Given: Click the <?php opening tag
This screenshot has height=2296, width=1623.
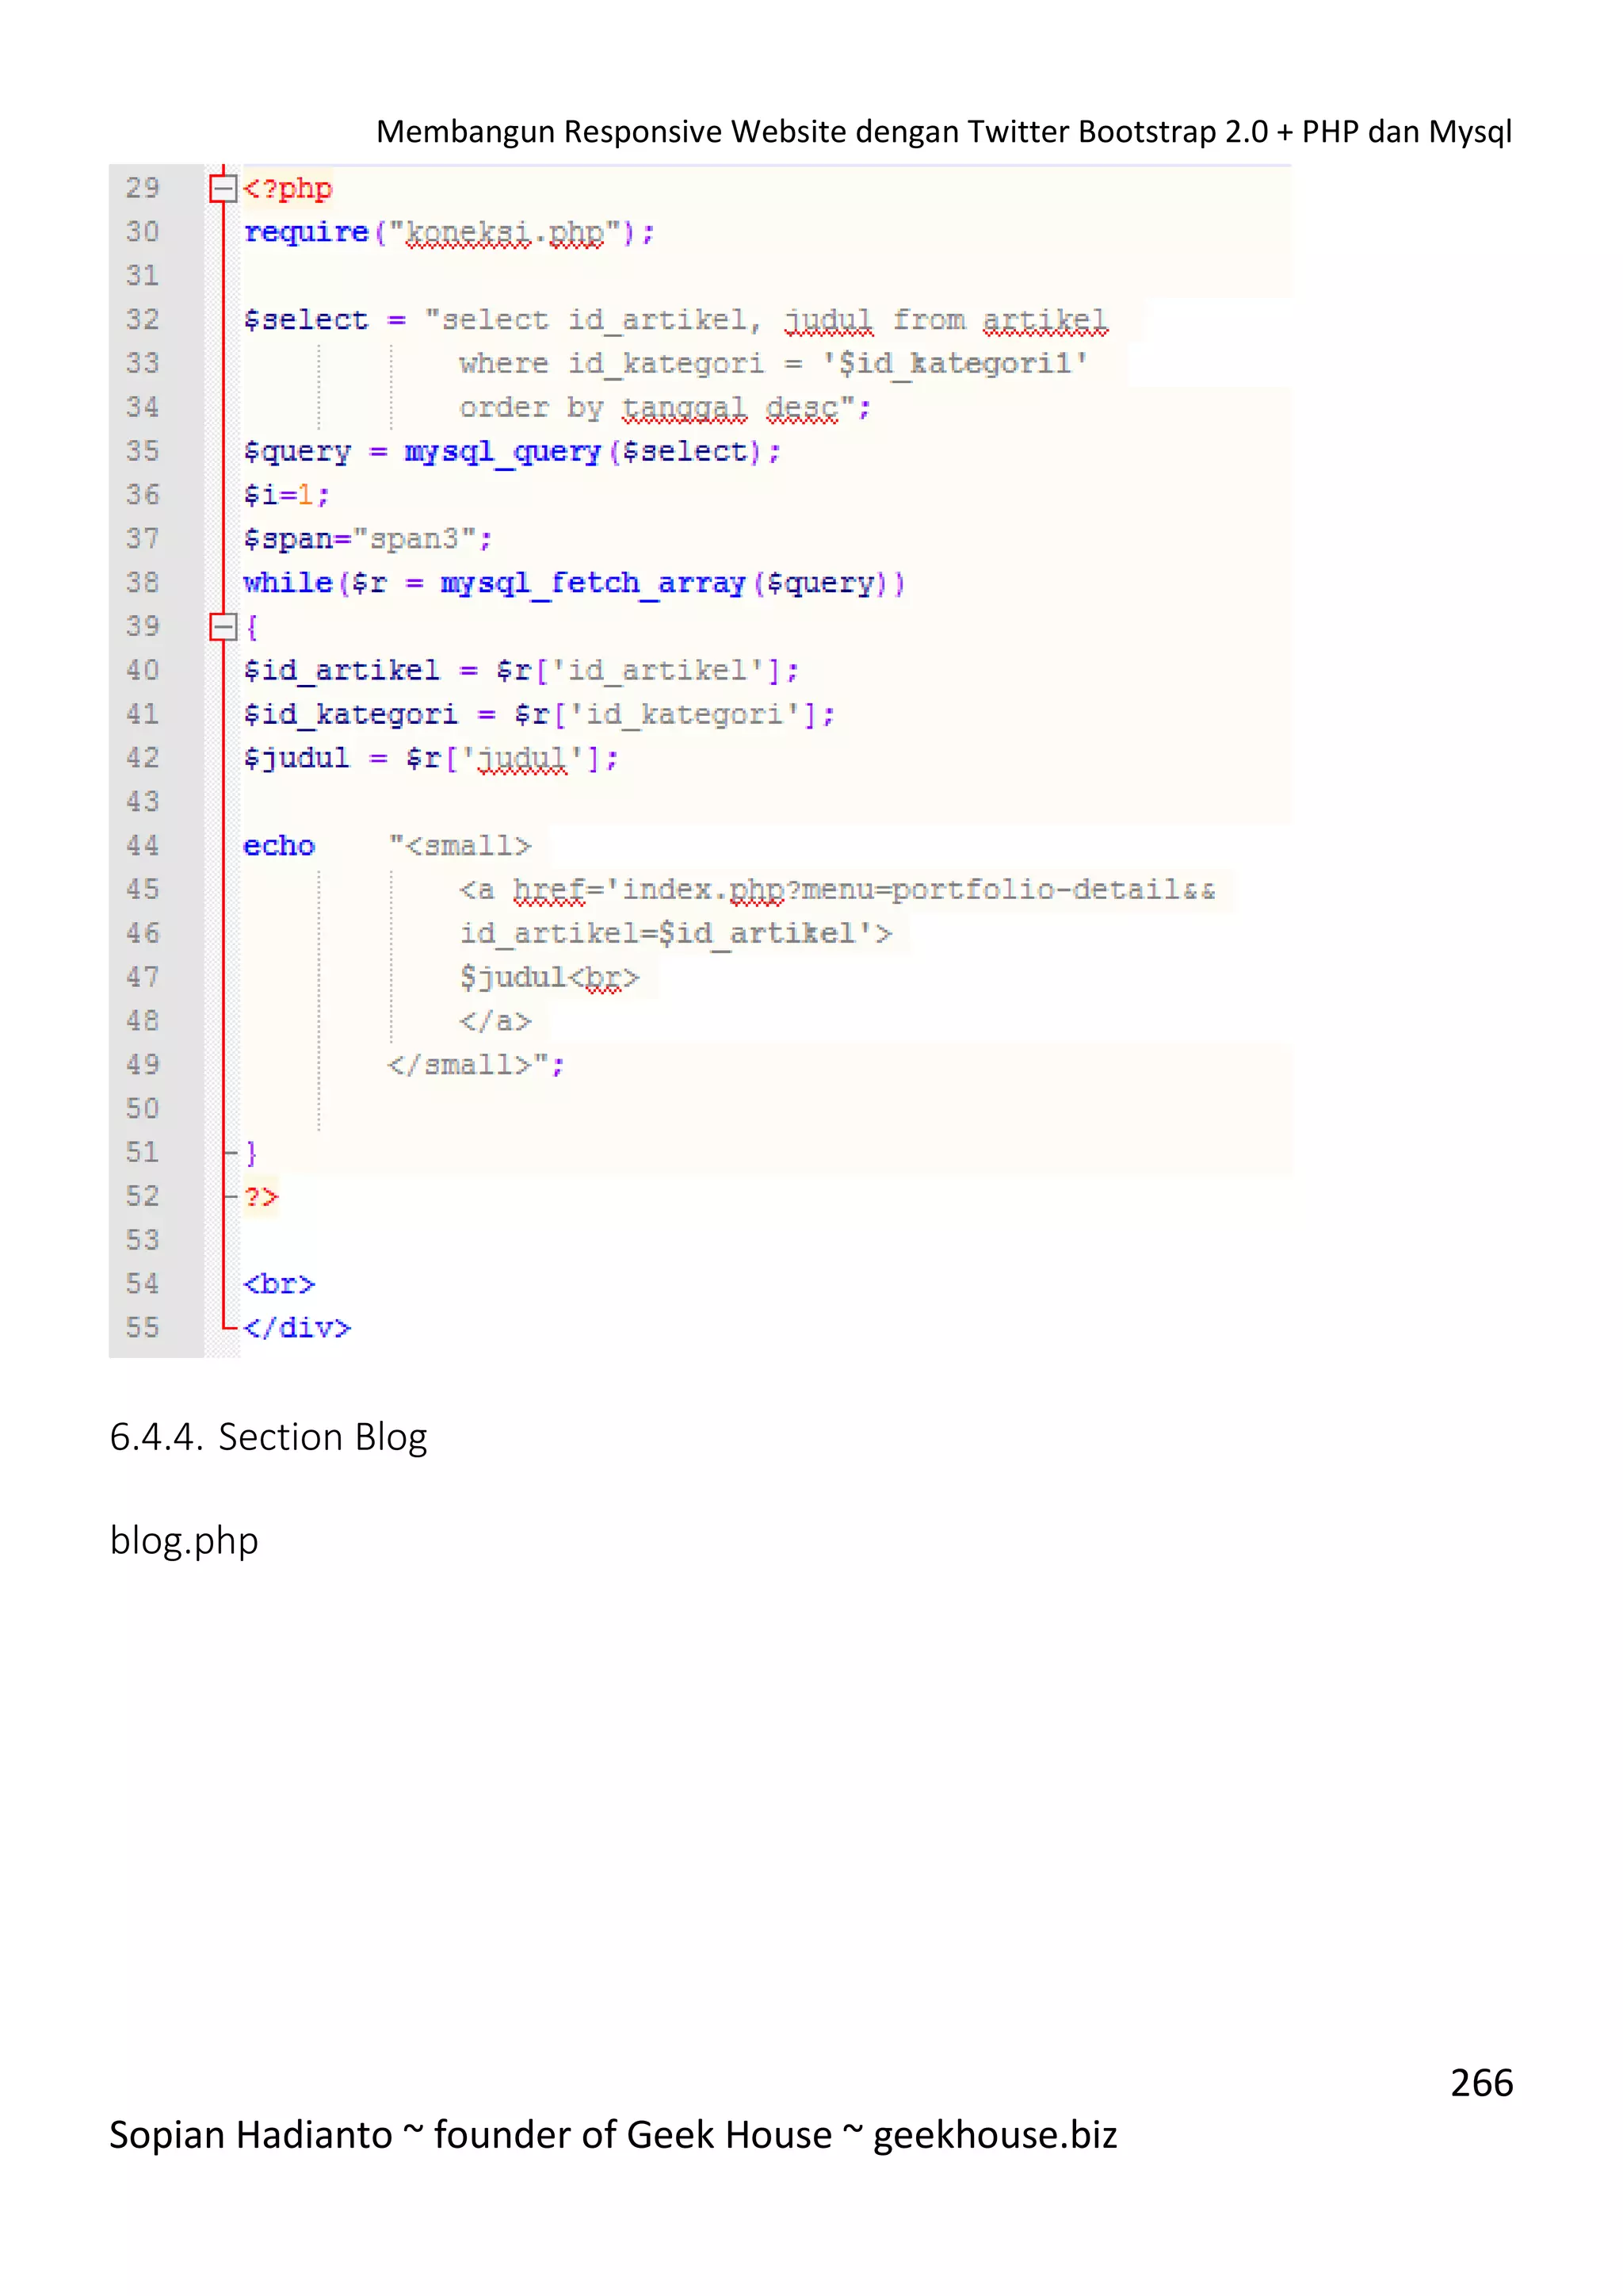Looking at the screenshot, I should point(288,189).
